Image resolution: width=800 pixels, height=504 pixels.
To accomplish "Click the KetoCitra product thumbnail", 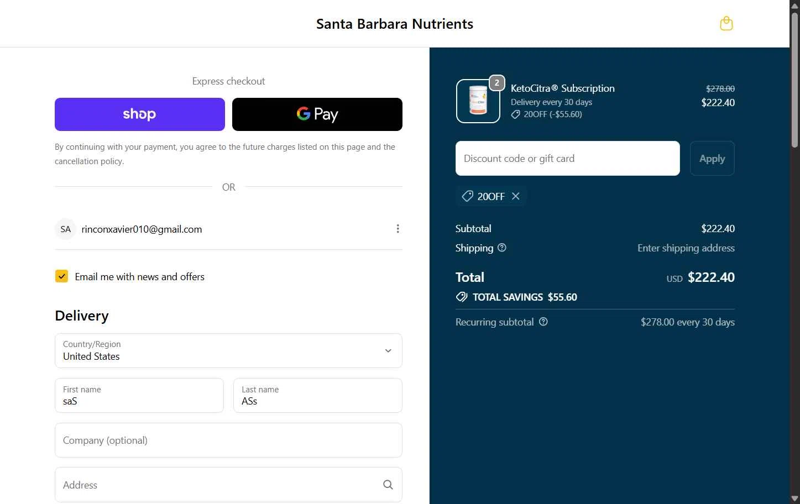I will click(x=478, y=101).
